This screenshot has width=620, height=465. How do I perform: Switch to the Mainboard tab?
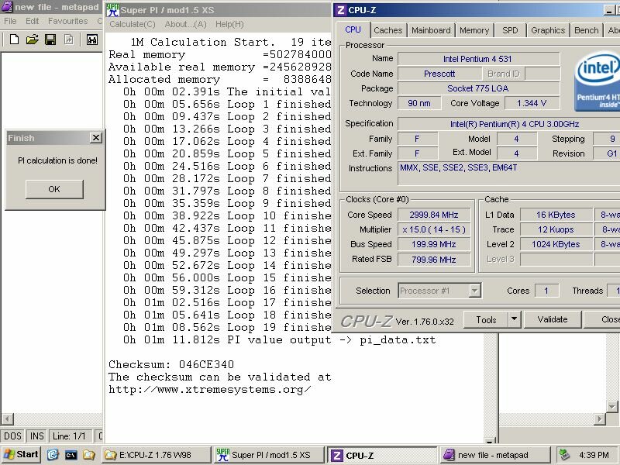(x=431, y=30)
